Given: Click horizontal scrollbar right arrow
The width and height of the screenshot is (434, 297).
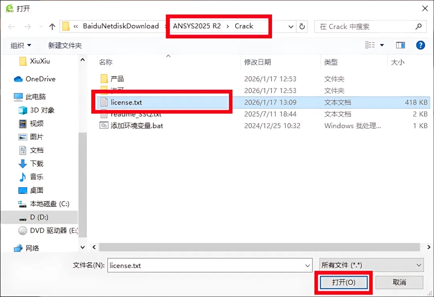Looking at the screenshot, I should click(x=429, y=247).
